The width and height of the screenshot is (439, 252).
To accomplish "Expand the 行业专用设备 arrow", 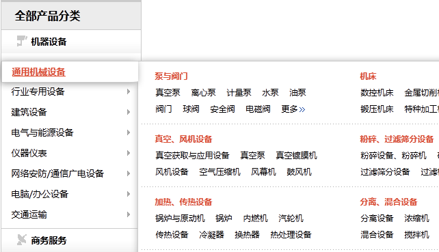I will 129,92.
